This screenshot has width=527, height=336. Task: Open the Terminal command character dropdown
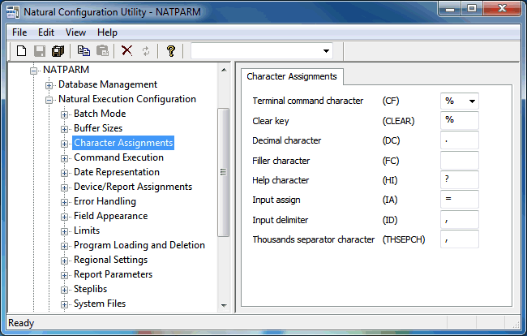point(470,101)
